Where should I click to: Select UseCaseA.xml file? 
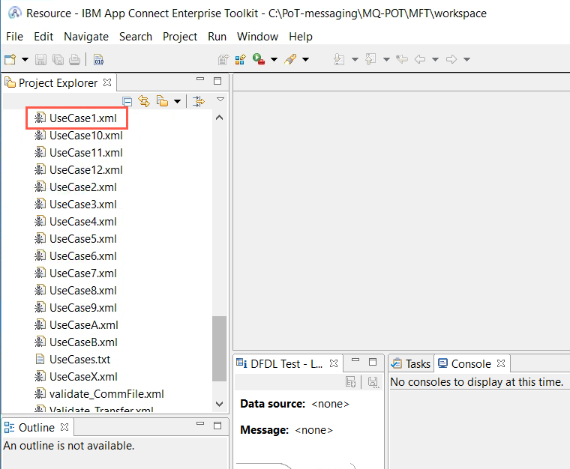click(76, 325)
